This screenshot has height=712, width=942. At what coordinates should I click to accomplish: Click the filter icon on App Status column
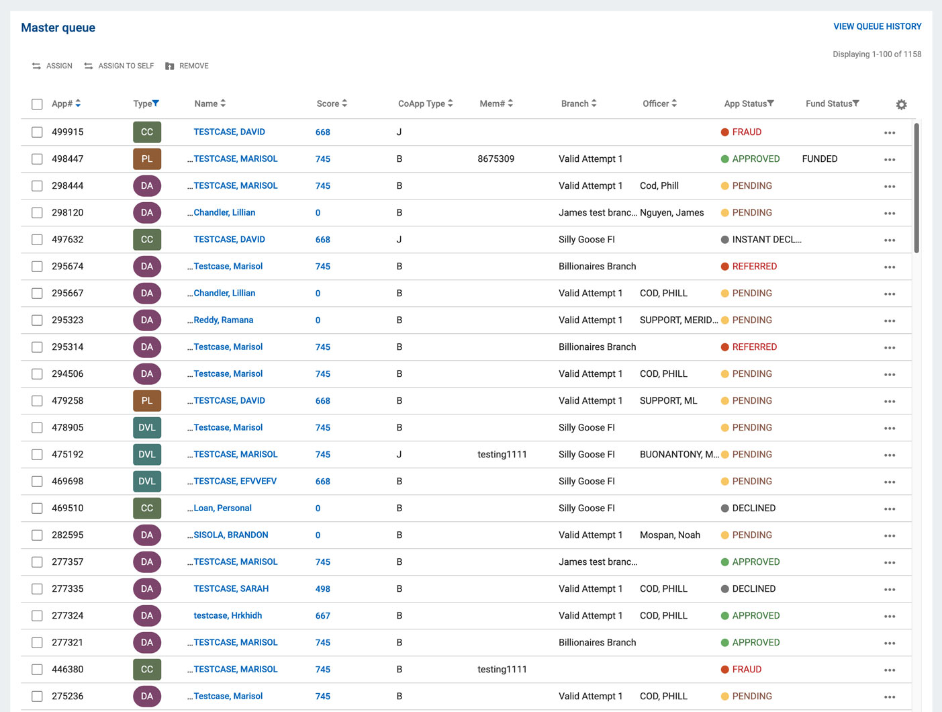point(771,103)
